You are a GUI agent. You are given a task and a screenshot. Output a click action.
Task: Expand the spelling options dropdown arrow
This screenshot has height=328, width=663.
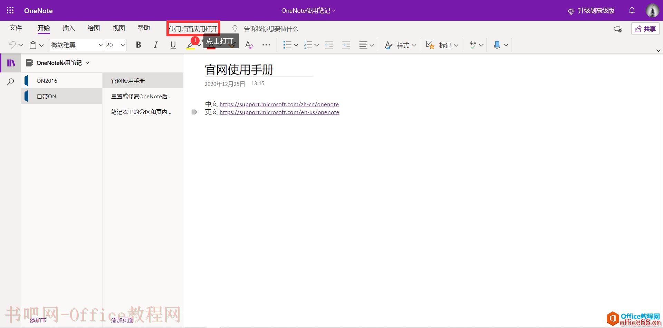(x=481, y=45)
